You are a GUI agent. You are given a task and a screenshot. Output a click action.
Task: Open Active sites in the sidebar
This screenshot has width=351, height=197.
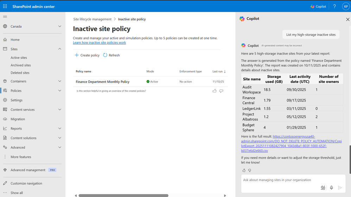tap(19, 57)
